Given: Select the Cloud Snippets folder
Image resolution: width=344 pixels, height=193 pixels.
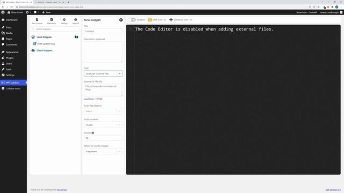Looking at the screenshot, I should [45, 50].
